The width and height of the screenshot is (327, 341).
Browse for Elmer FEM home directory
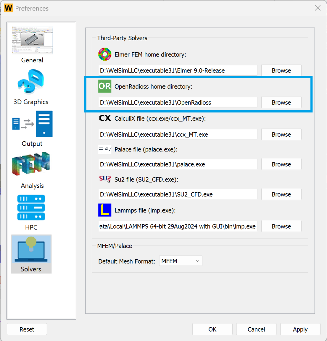[x=281, y=70]
